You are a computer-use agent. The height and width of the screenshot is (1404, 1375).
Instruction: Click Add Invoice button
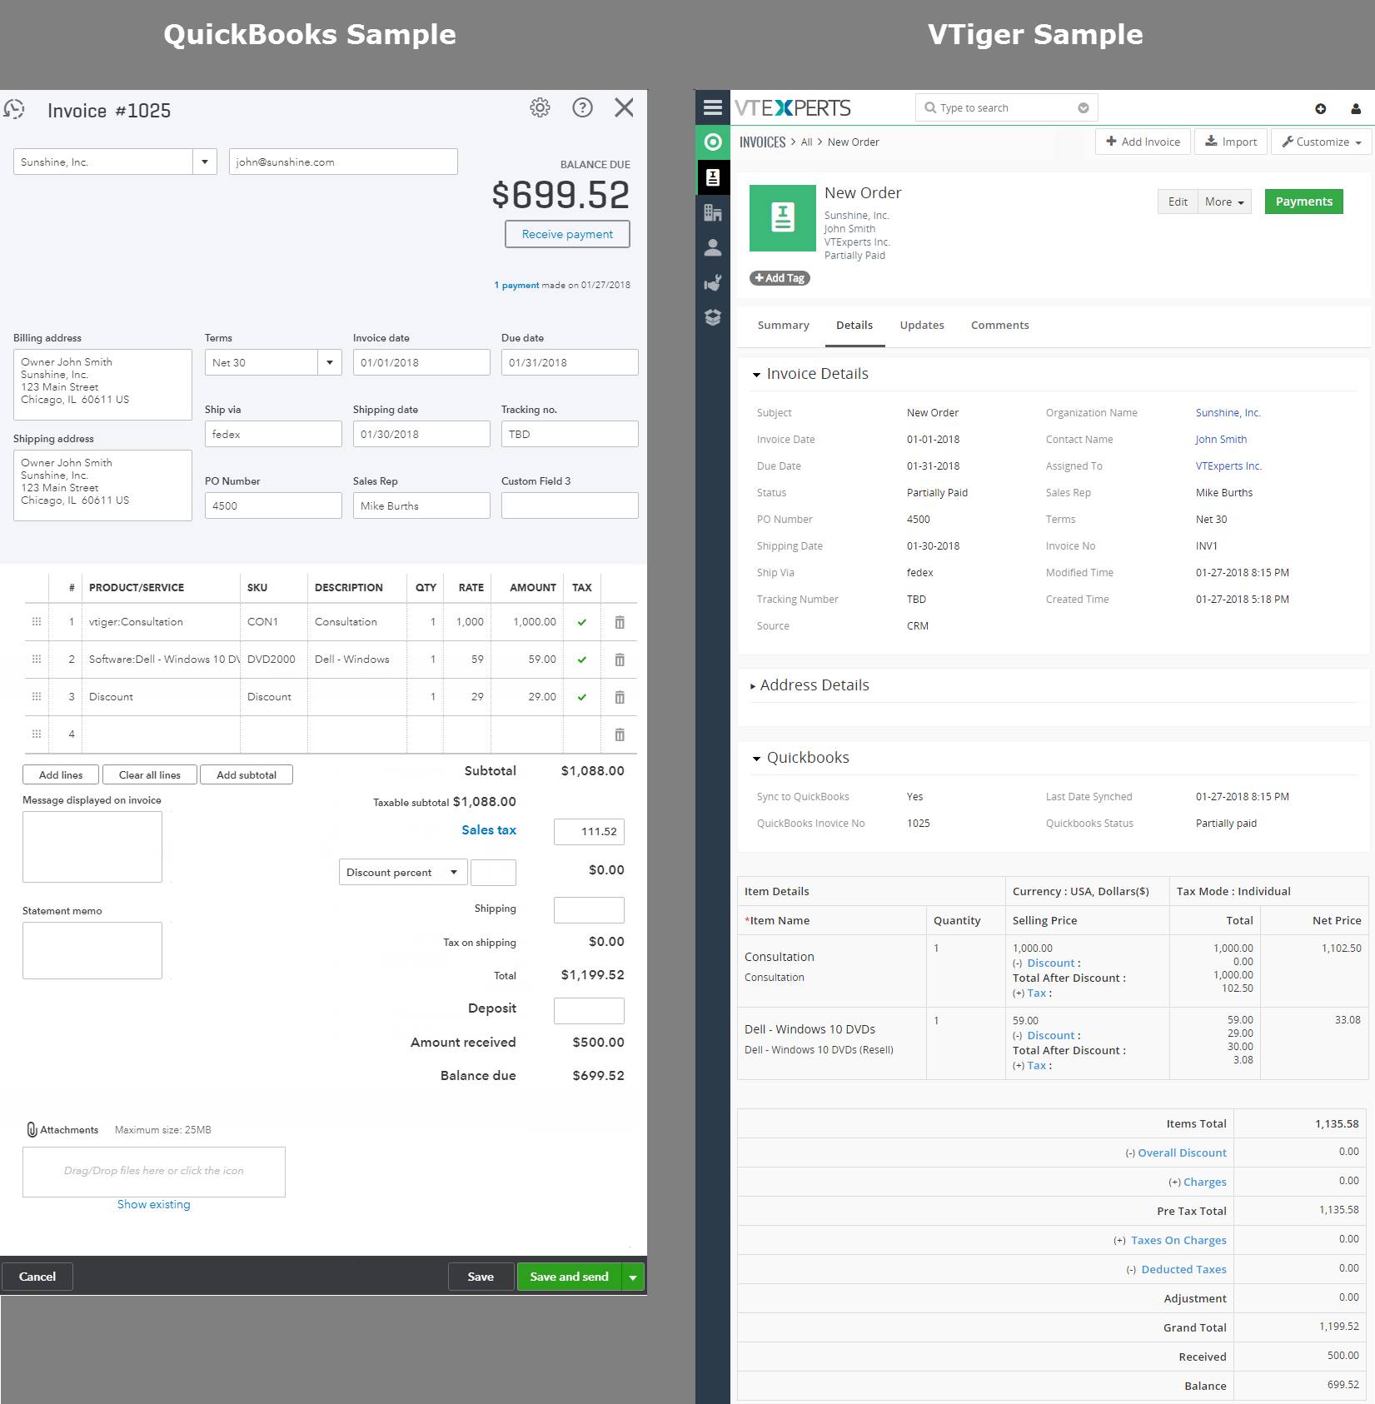coord(1143,142)
